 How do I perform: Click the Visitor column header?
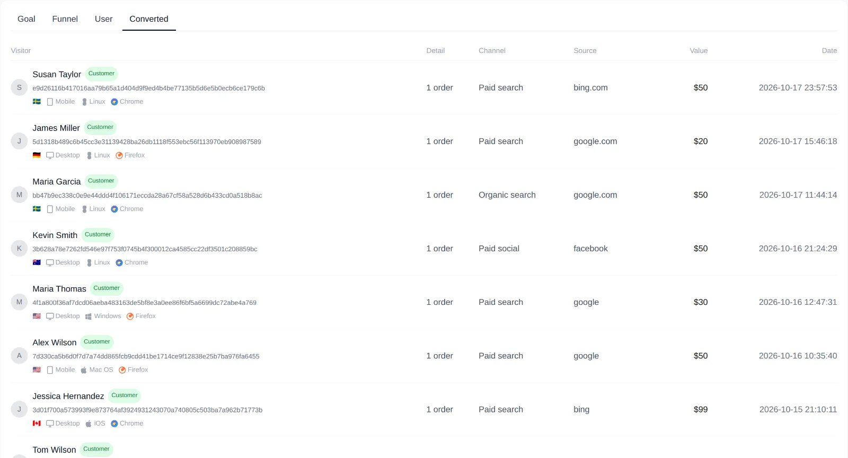click(x=21, y=51)
